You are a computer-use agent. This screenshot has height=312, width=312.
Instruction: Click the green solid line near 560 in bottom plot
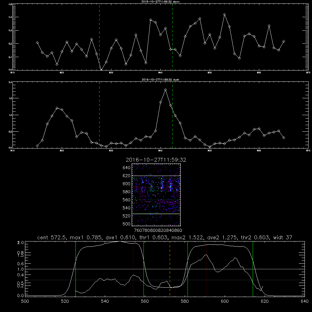point(144,269)
